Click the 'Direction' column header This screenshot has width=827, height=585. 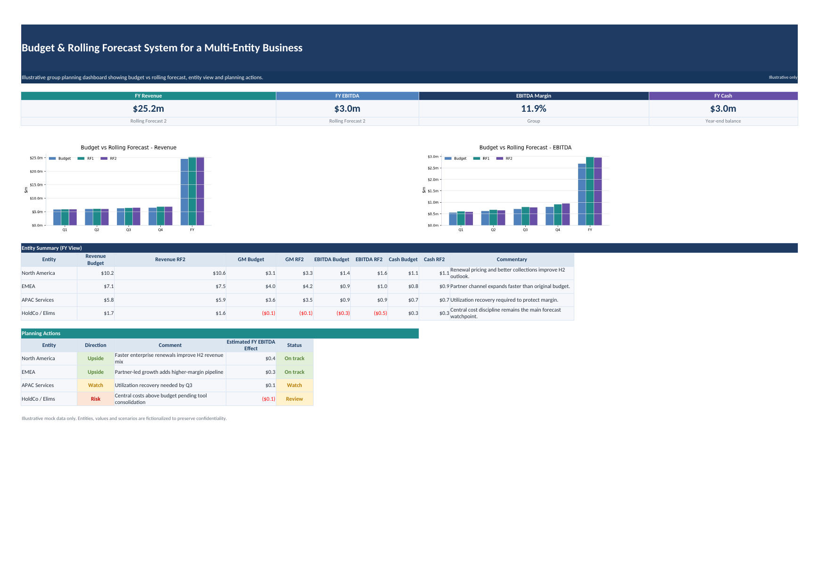pos(96,346)
